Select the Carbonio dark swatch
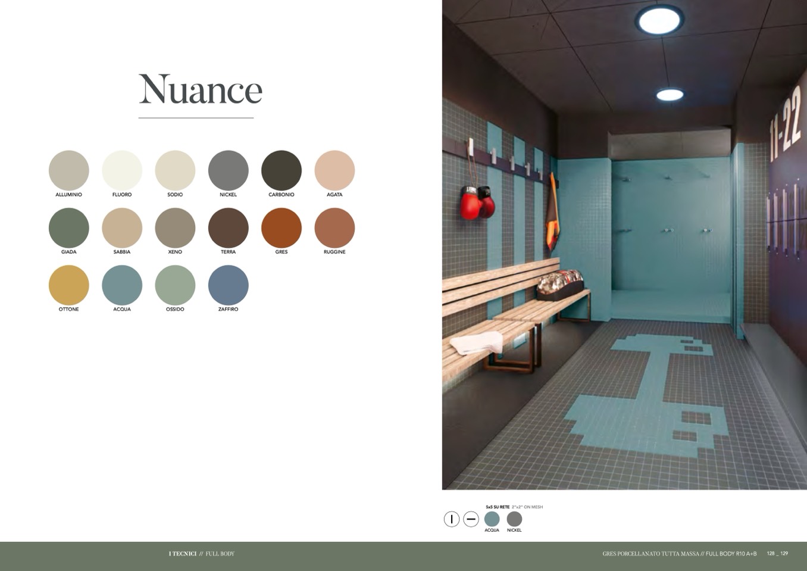This screenshot has width=807, height=571. coord(281,170)
